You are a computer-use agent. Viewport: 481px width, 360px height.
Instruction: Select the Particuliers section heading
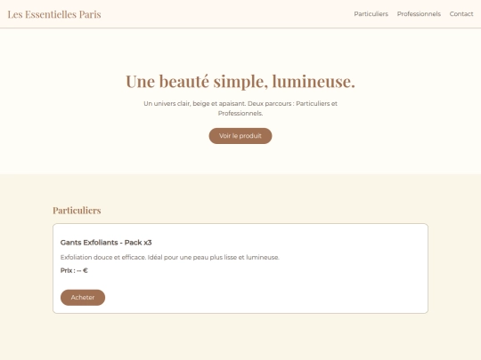click(x=77, y=211)
